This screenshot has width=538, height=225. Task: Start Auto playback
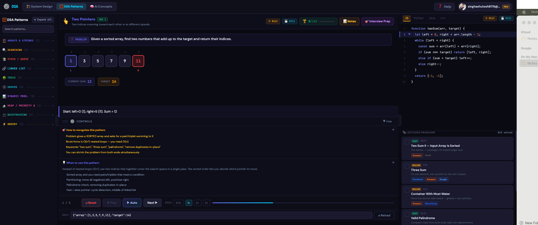tap(132, 203)
